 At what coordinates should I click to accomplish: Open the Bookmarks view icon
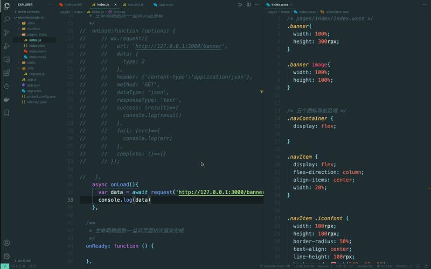[x=6, y=113]
